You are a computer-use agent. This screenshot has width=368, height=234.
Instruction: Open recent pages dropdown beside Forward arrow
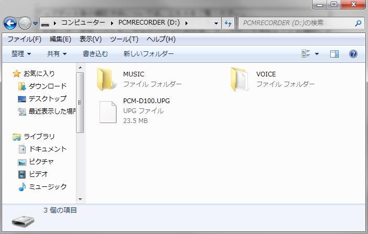point(35,23)
